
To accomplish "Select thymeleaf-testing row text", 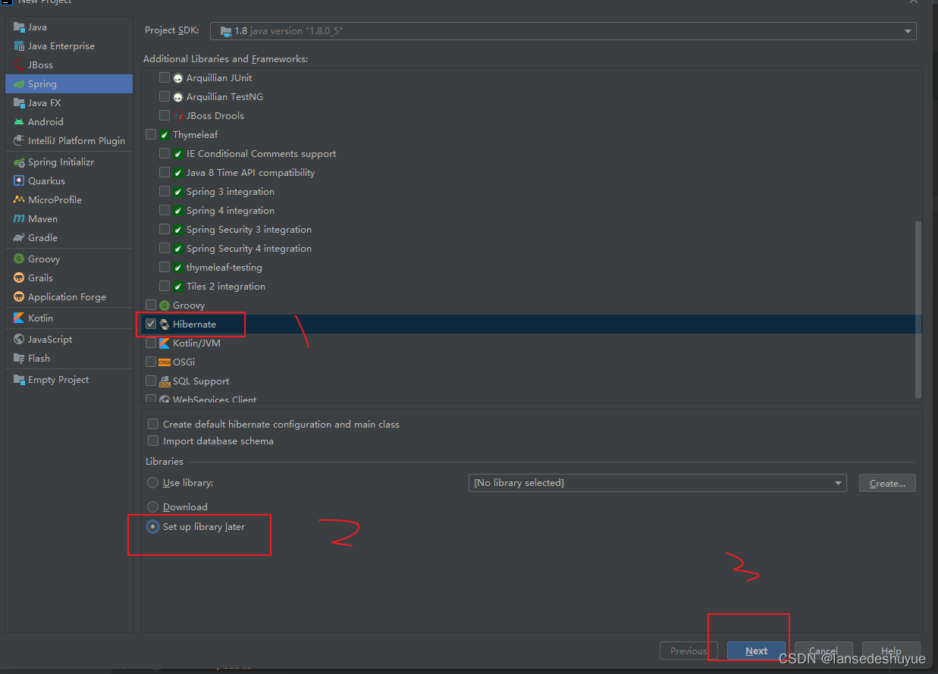I will pos(224,268).
